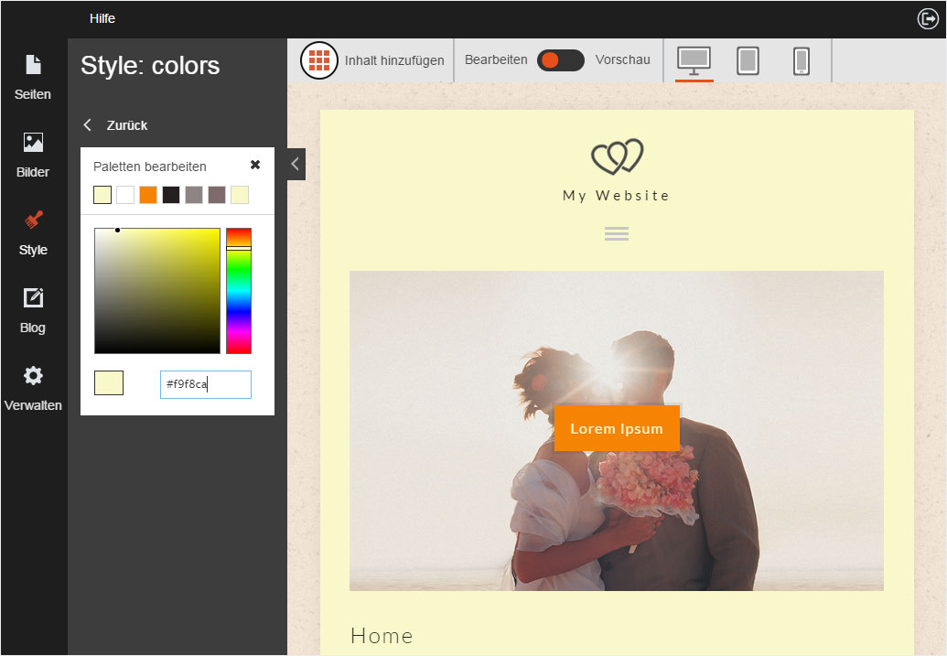Select the Style paintbrush section

pos(33,233)
